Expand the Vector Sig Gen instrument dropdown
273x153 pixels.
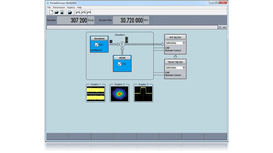tap(184, 68)
